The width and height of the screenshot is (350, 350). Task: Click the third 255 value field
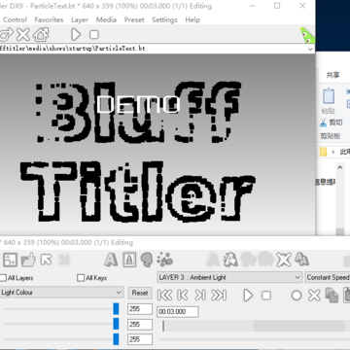coord(140,339)
